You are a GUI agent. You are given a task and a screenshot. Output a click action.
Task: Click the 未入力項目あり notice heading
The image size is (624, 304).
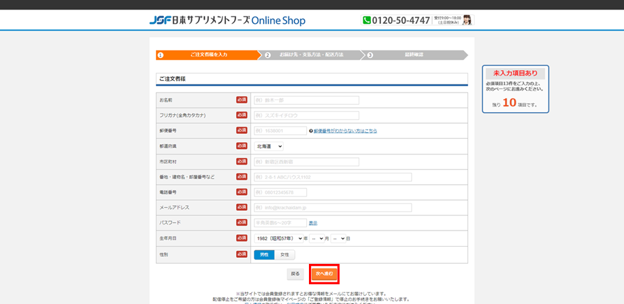pos(515,73)
